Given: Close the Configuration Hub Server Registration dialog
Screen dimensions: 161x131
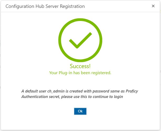Looking at the screenshot, I should click(153, 6).
